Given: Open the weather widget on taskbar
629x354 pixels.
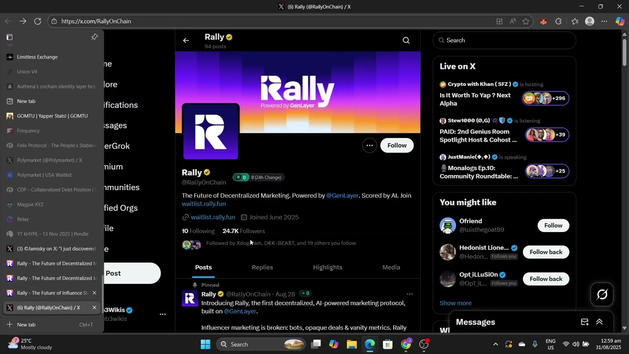Looking at the screenshot, I should (x=30, y=344).
